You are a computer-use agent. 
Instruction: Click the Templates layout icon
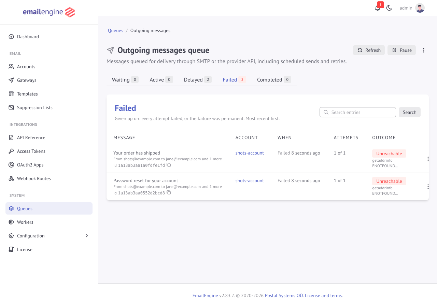[x=11, y=94]
